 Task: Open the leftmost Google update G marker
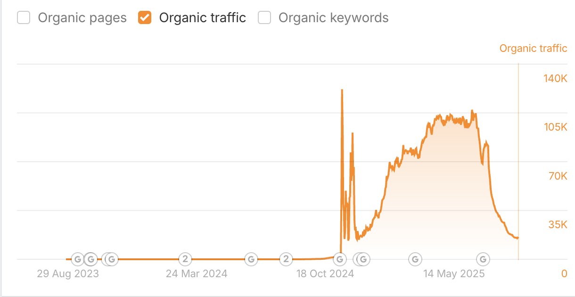click(77, 259)
